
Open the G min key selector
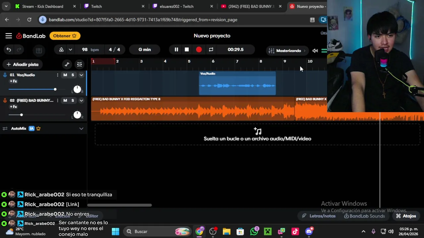(x=144, y=50)
